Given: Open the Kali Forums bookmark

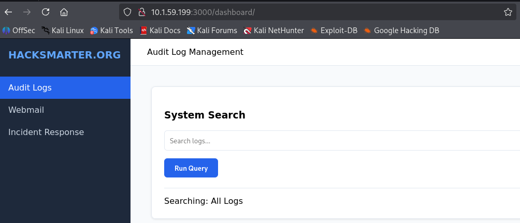Looking at the screenshot, I should (212, 31).
